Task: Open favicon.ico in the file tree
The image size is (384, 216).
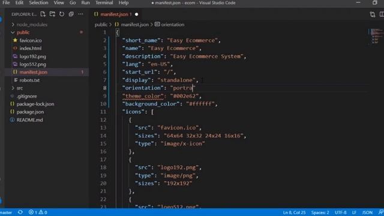Action: coord(31,40)
